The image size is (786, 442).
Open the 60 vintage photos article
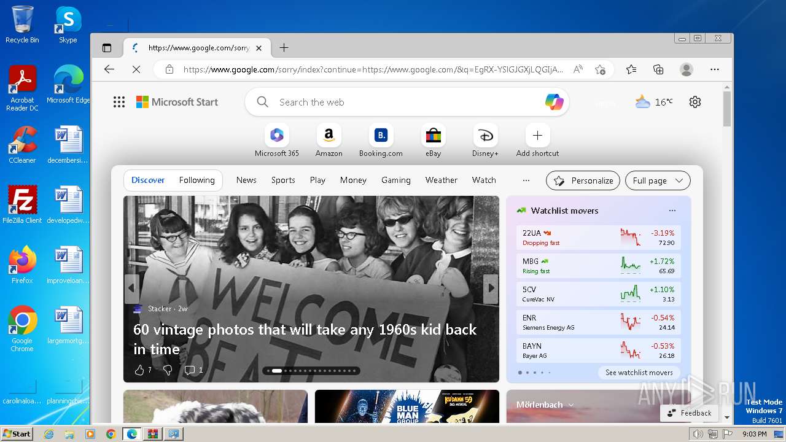point(305,339)
